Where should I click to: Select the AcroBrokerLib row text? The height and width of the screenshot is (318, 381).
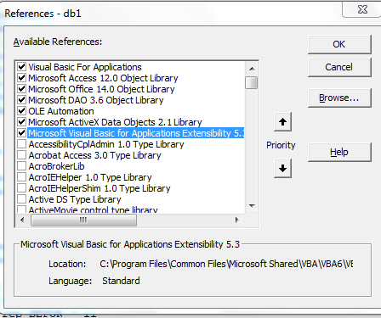pyautogui.click(x=56, y=166)
